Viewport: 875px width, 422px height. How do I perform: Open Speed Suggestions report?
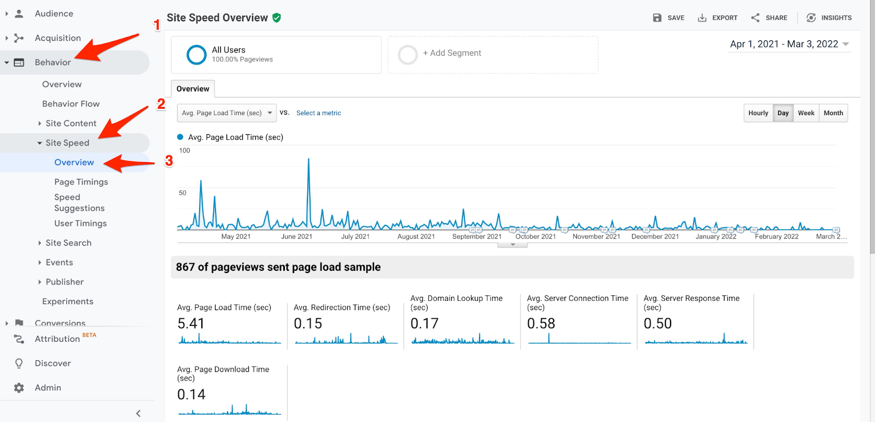(79, 203)
